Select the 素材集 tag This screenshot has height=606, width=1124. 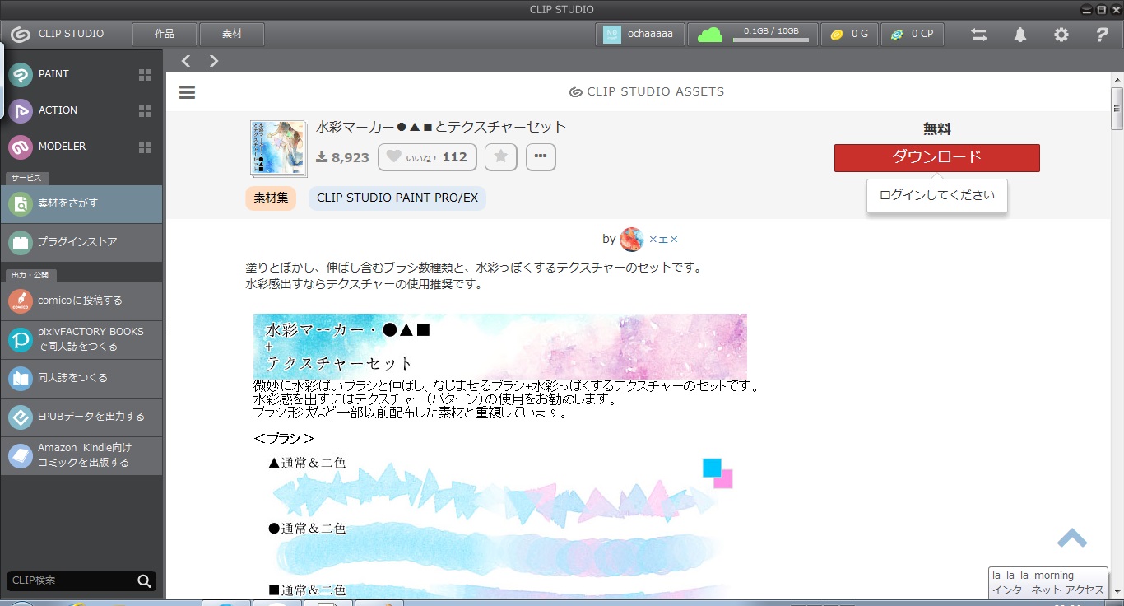pos(271,198)
